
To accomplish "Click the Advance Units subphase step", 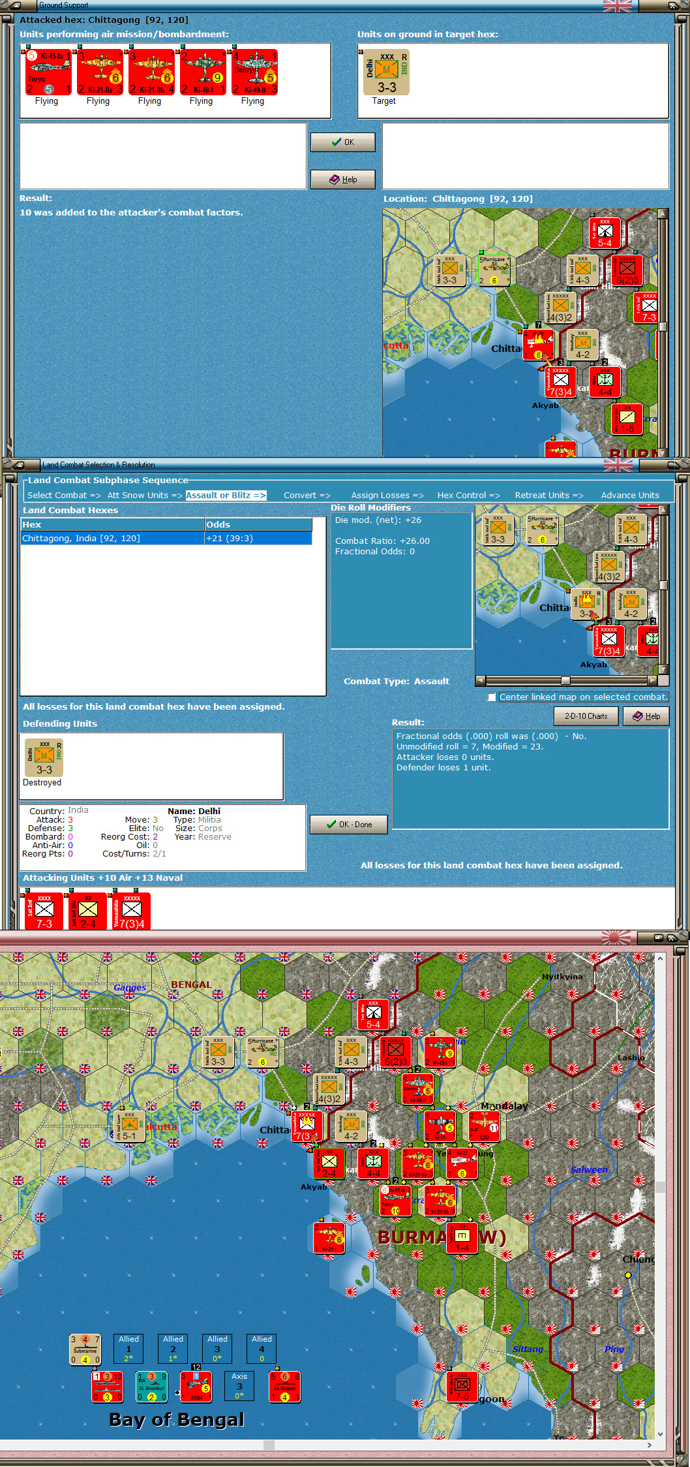I will pos(630,495).
